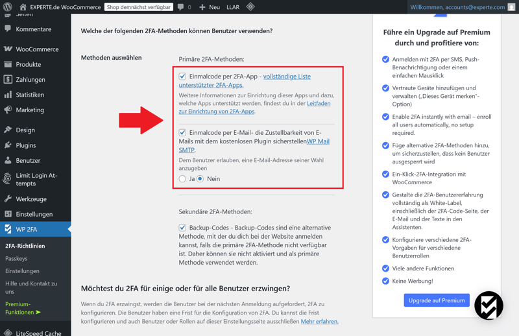Open Limit Login Attempts menu item
This screenshot has width=519, height=336.
pos(36,180)
